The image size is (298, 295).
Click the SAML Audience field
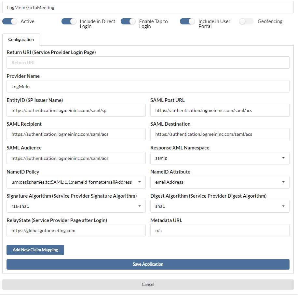coord(76,158)
